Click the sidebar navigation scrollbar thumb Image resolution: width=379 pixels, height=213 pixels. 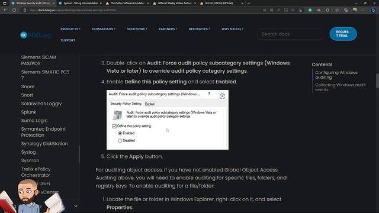click(79, 154)
